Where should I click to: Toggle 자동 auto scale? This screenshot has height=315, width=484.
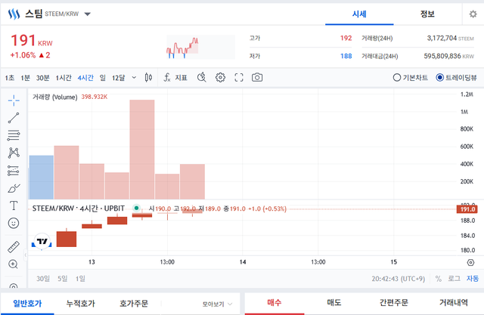click(x=472, y=279)
